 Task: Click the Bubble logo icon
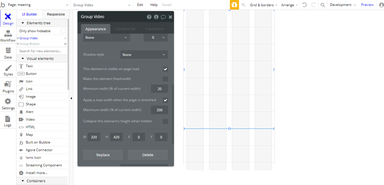(x=3, y=5)
